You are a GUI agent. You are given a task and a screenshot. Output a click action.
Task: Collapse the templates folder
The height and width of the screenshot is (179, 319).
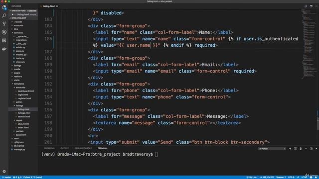coord(19,84)
